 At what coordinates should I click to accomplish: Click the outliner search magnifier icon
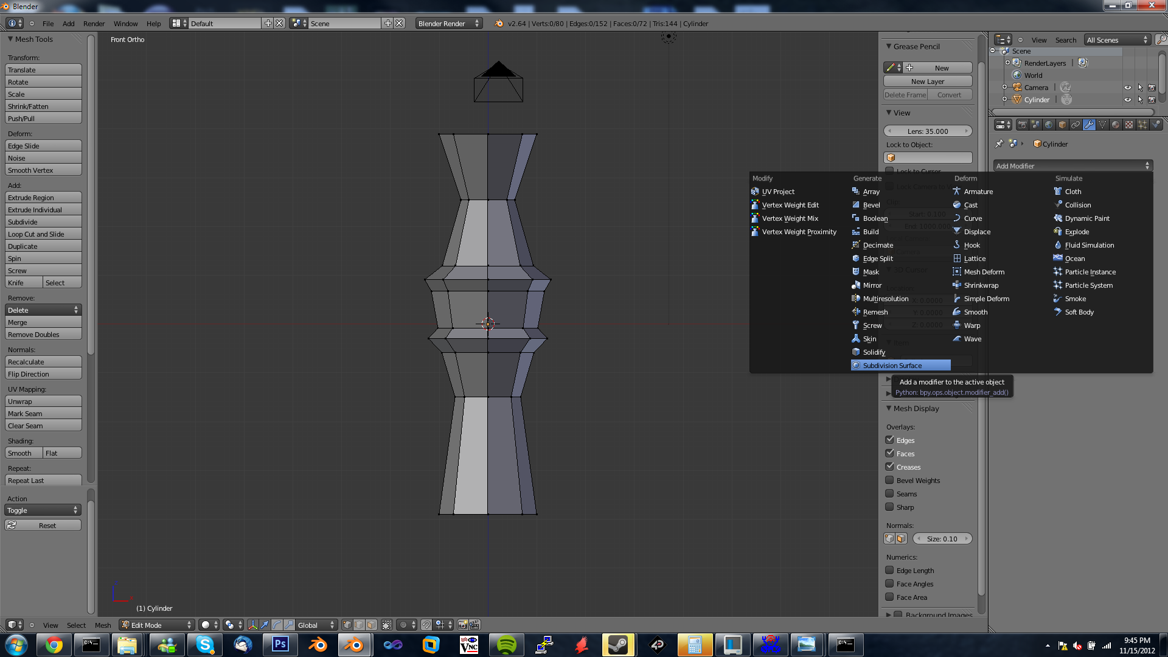pyautogui.click(x=1161, y=40)
